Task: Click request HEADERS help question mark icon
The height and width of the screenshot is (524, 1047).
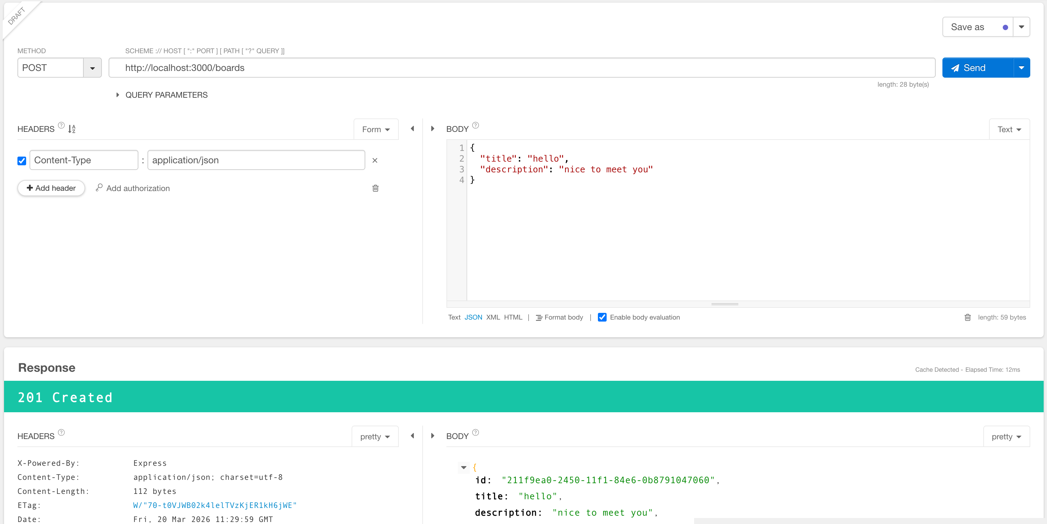Action: (x=61, y=125)
